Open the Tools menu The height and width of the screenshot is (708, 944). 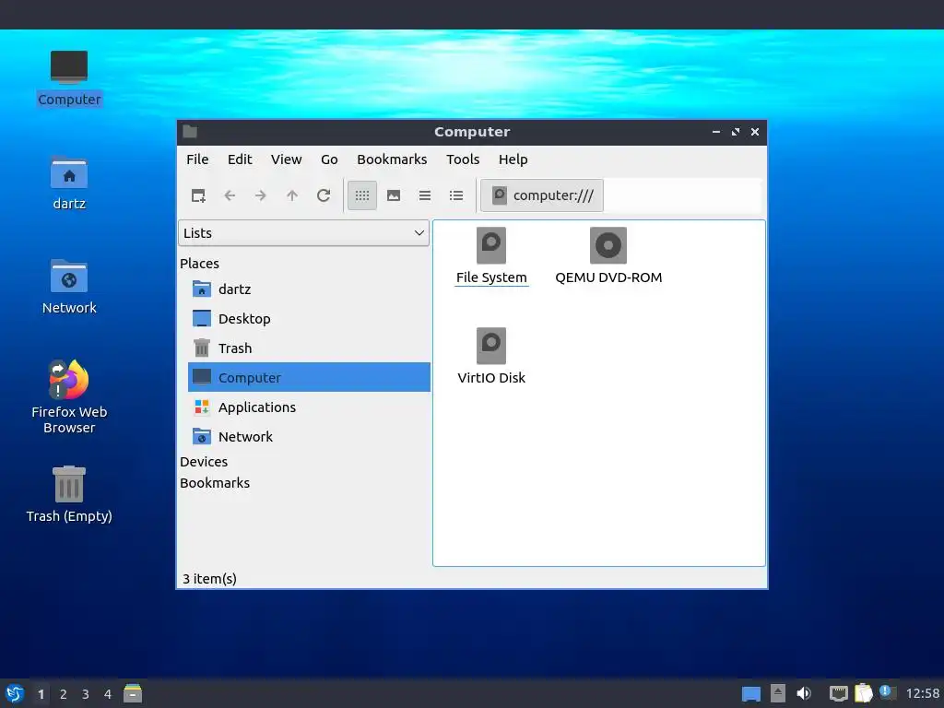(x=463, y=159)
